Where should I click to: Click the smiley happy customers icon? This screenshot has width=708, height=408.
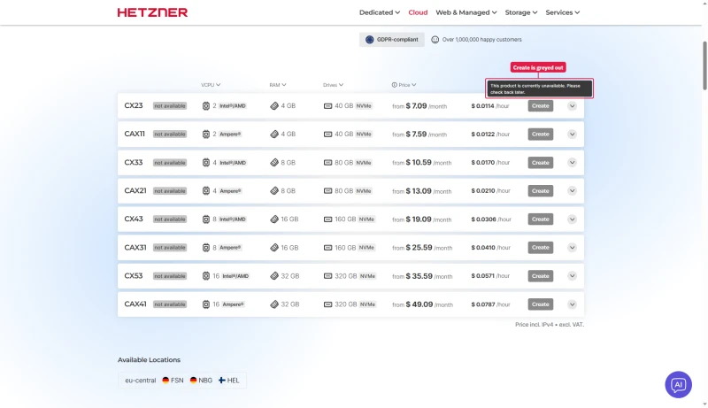(x=435, y=40)
